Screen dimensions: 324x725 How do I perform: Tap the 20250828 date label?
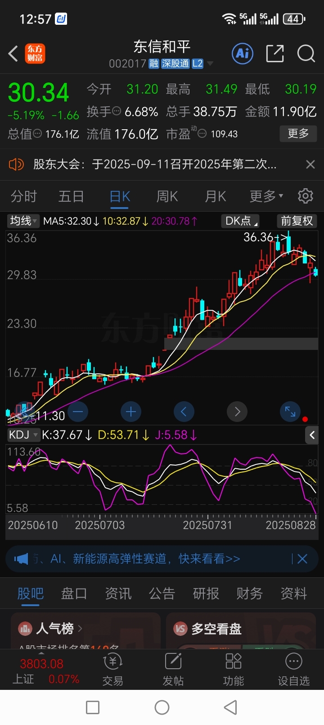291,525
